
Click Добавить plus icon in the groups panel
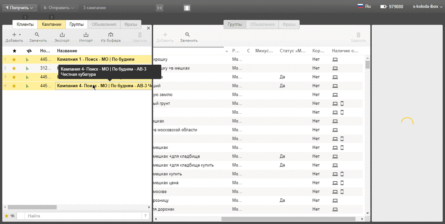coord(165,35)
